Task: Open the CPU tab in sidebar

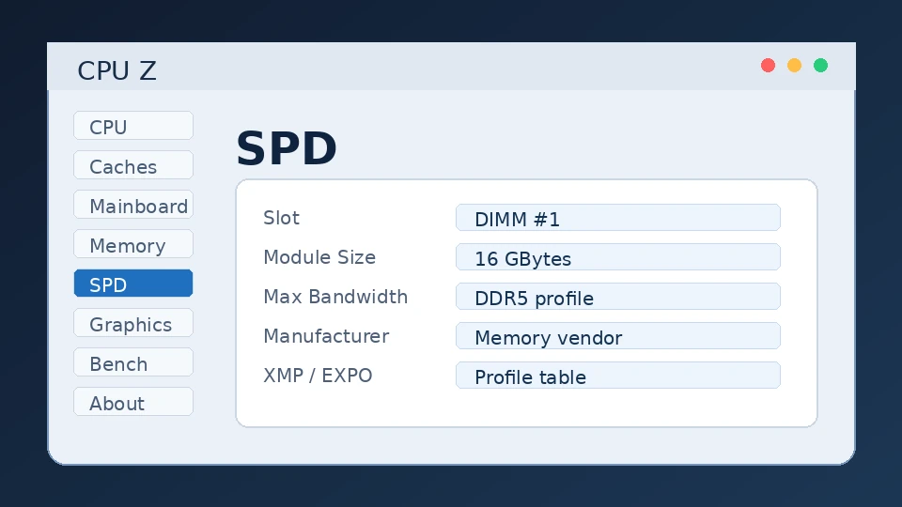Action: click(x=133, y=125)
